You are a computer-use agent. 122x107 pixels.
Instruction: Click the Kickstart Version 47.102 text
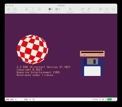pyautogui.click(x=50, y=67)
